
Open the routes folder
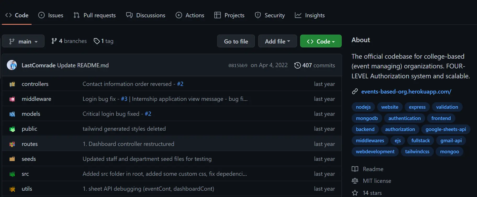click(30, 144)
